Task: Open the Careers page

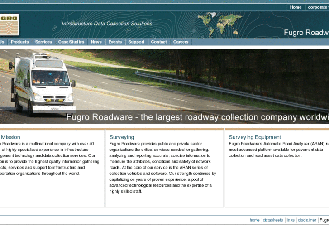Action: click(x=181, y=42)
